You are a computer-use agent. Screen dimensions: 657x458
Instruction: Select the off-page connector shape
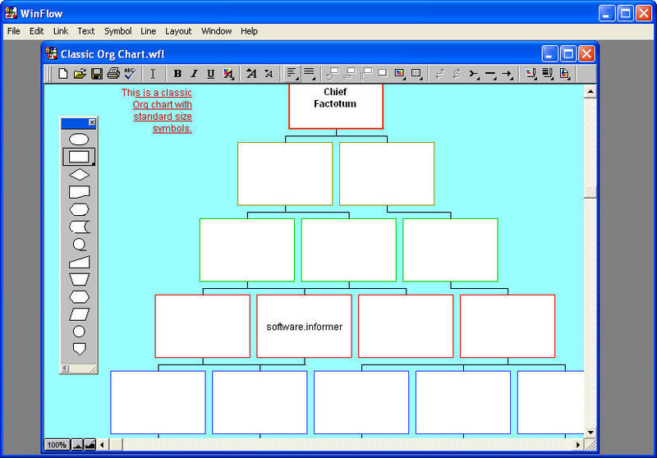coord(79,349)
